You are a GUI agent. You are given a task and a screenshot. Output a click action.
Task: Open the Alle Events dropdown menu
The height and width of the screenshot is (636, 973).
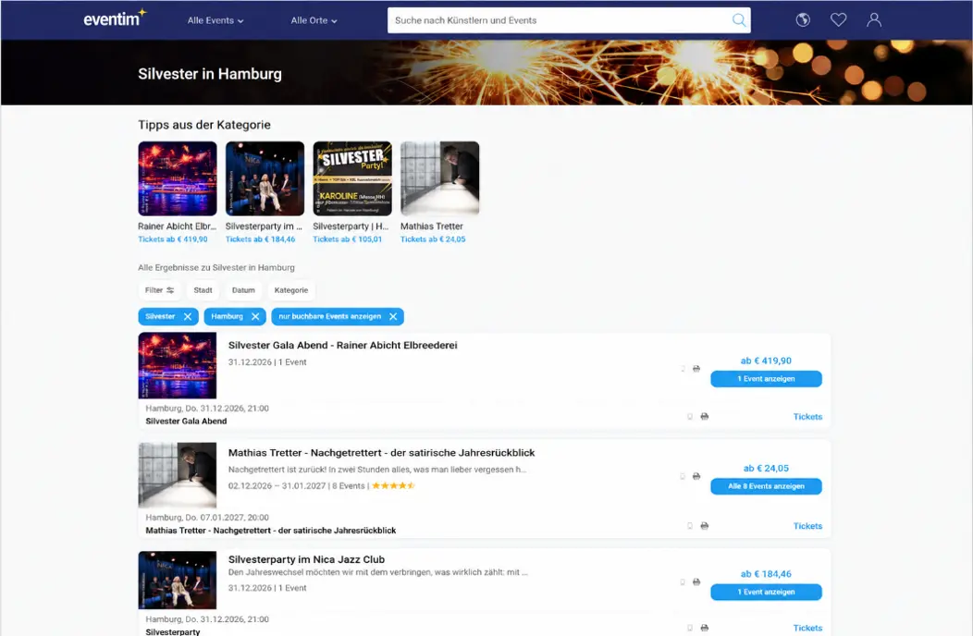[x=216, y=20]
